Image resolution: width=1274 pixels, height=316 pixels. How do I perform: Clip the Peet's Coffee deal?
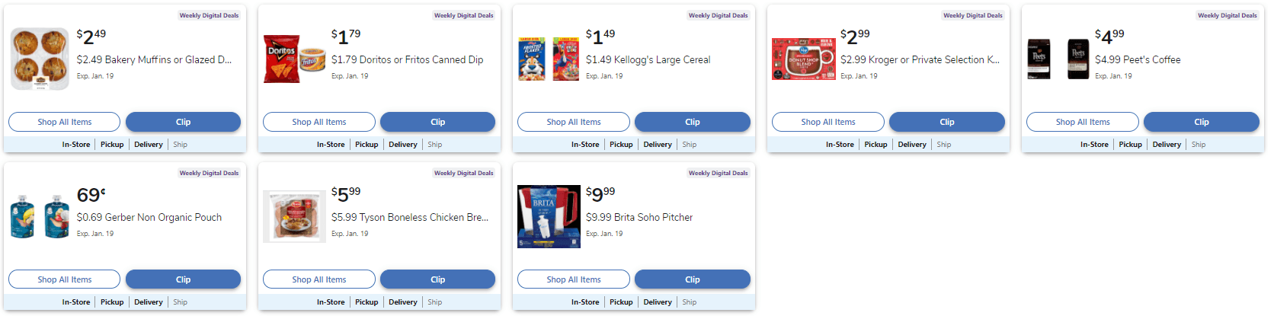[x=1201, y=122]
